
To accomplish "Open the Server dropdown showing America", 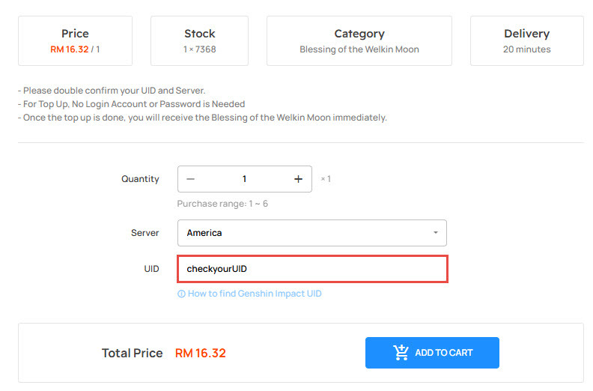I will point(312,233).
